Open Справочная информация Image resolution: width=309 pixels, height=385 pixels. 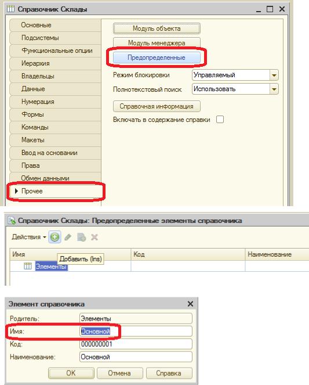click(157, 106)
